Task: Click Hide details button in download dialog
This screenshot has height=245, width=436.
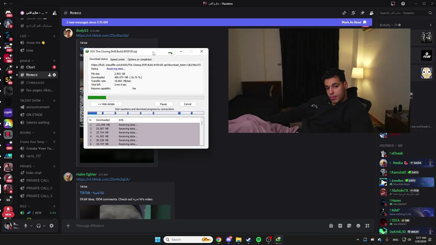Action: [106, 104]
